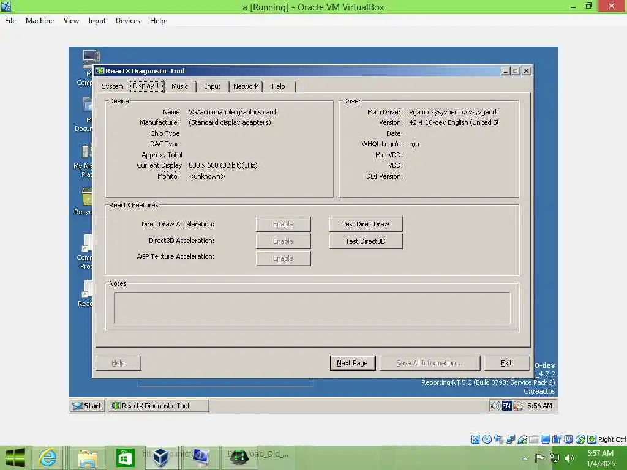This screenshot has height=470, width=627.
Task: Open the VirtualBox Help menu
Action: pos(157,21)
